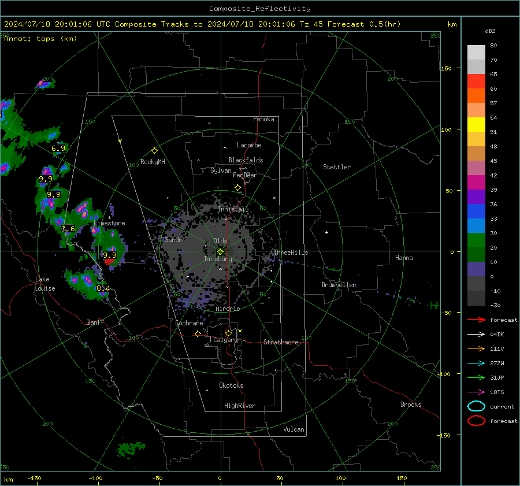
Task: Click the Strathmore city label
Action: [x=281, y=342]
